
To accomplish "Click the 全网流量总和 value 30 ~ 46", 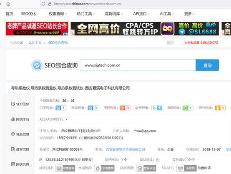I will coord(68,101).
